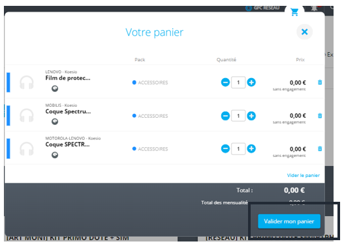The height and width of the screenshot is (248, 344).
Task: Decrease quantity of Film de protec... item
Action: click(225, 83)
